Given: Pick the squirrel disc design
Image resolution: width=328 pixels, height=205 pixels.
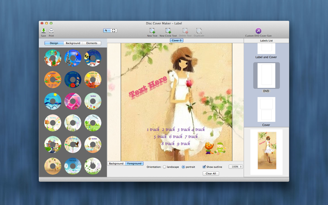Looking at the screenshot, I should pos(73,144).
